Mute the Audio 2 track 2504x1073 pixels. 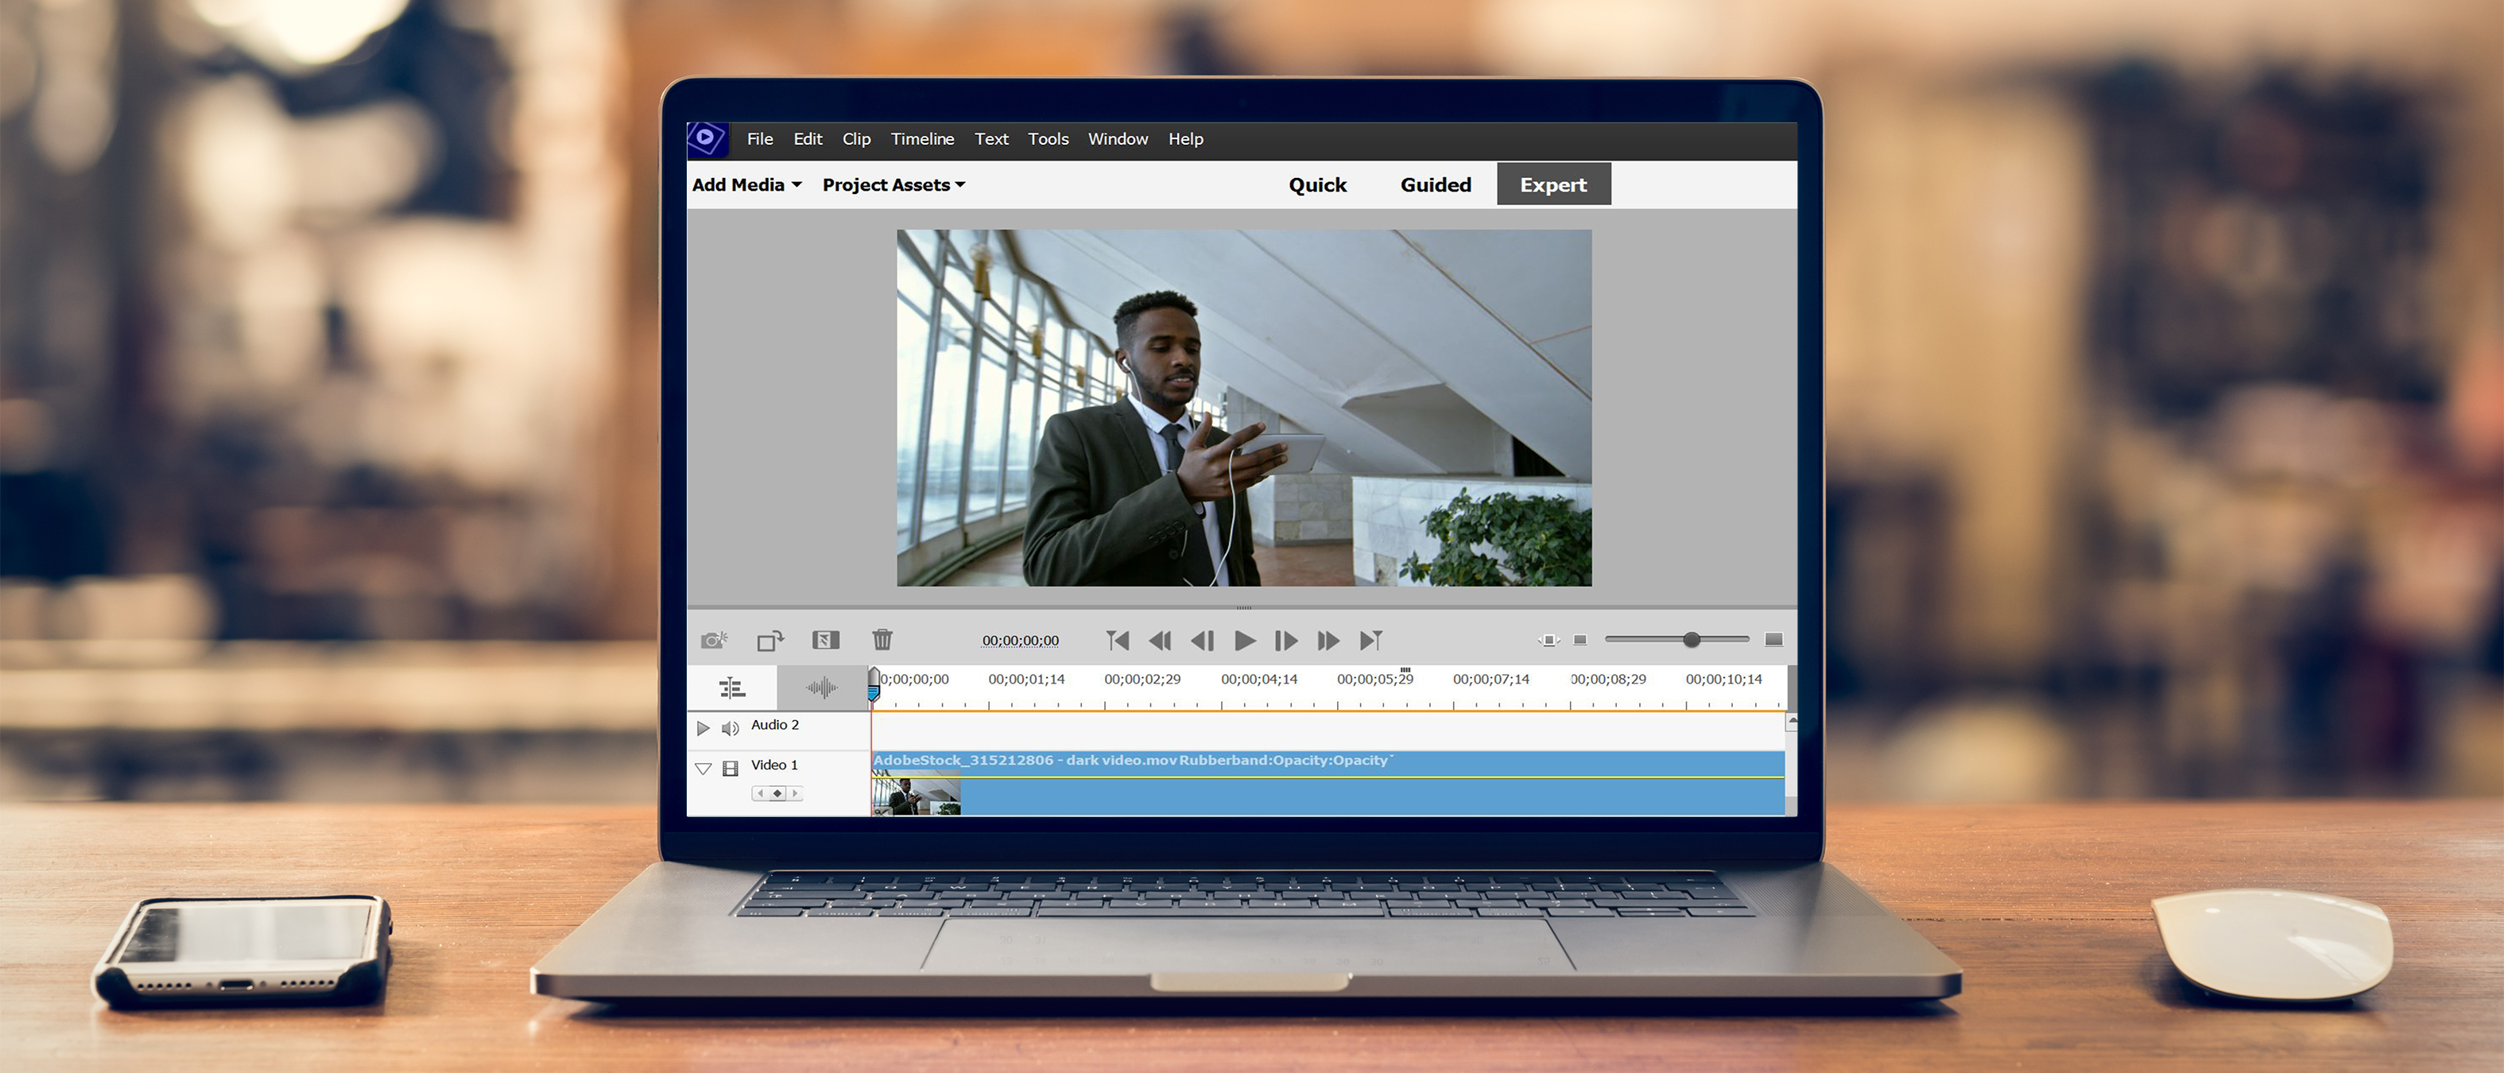click(x=730, y=725)
